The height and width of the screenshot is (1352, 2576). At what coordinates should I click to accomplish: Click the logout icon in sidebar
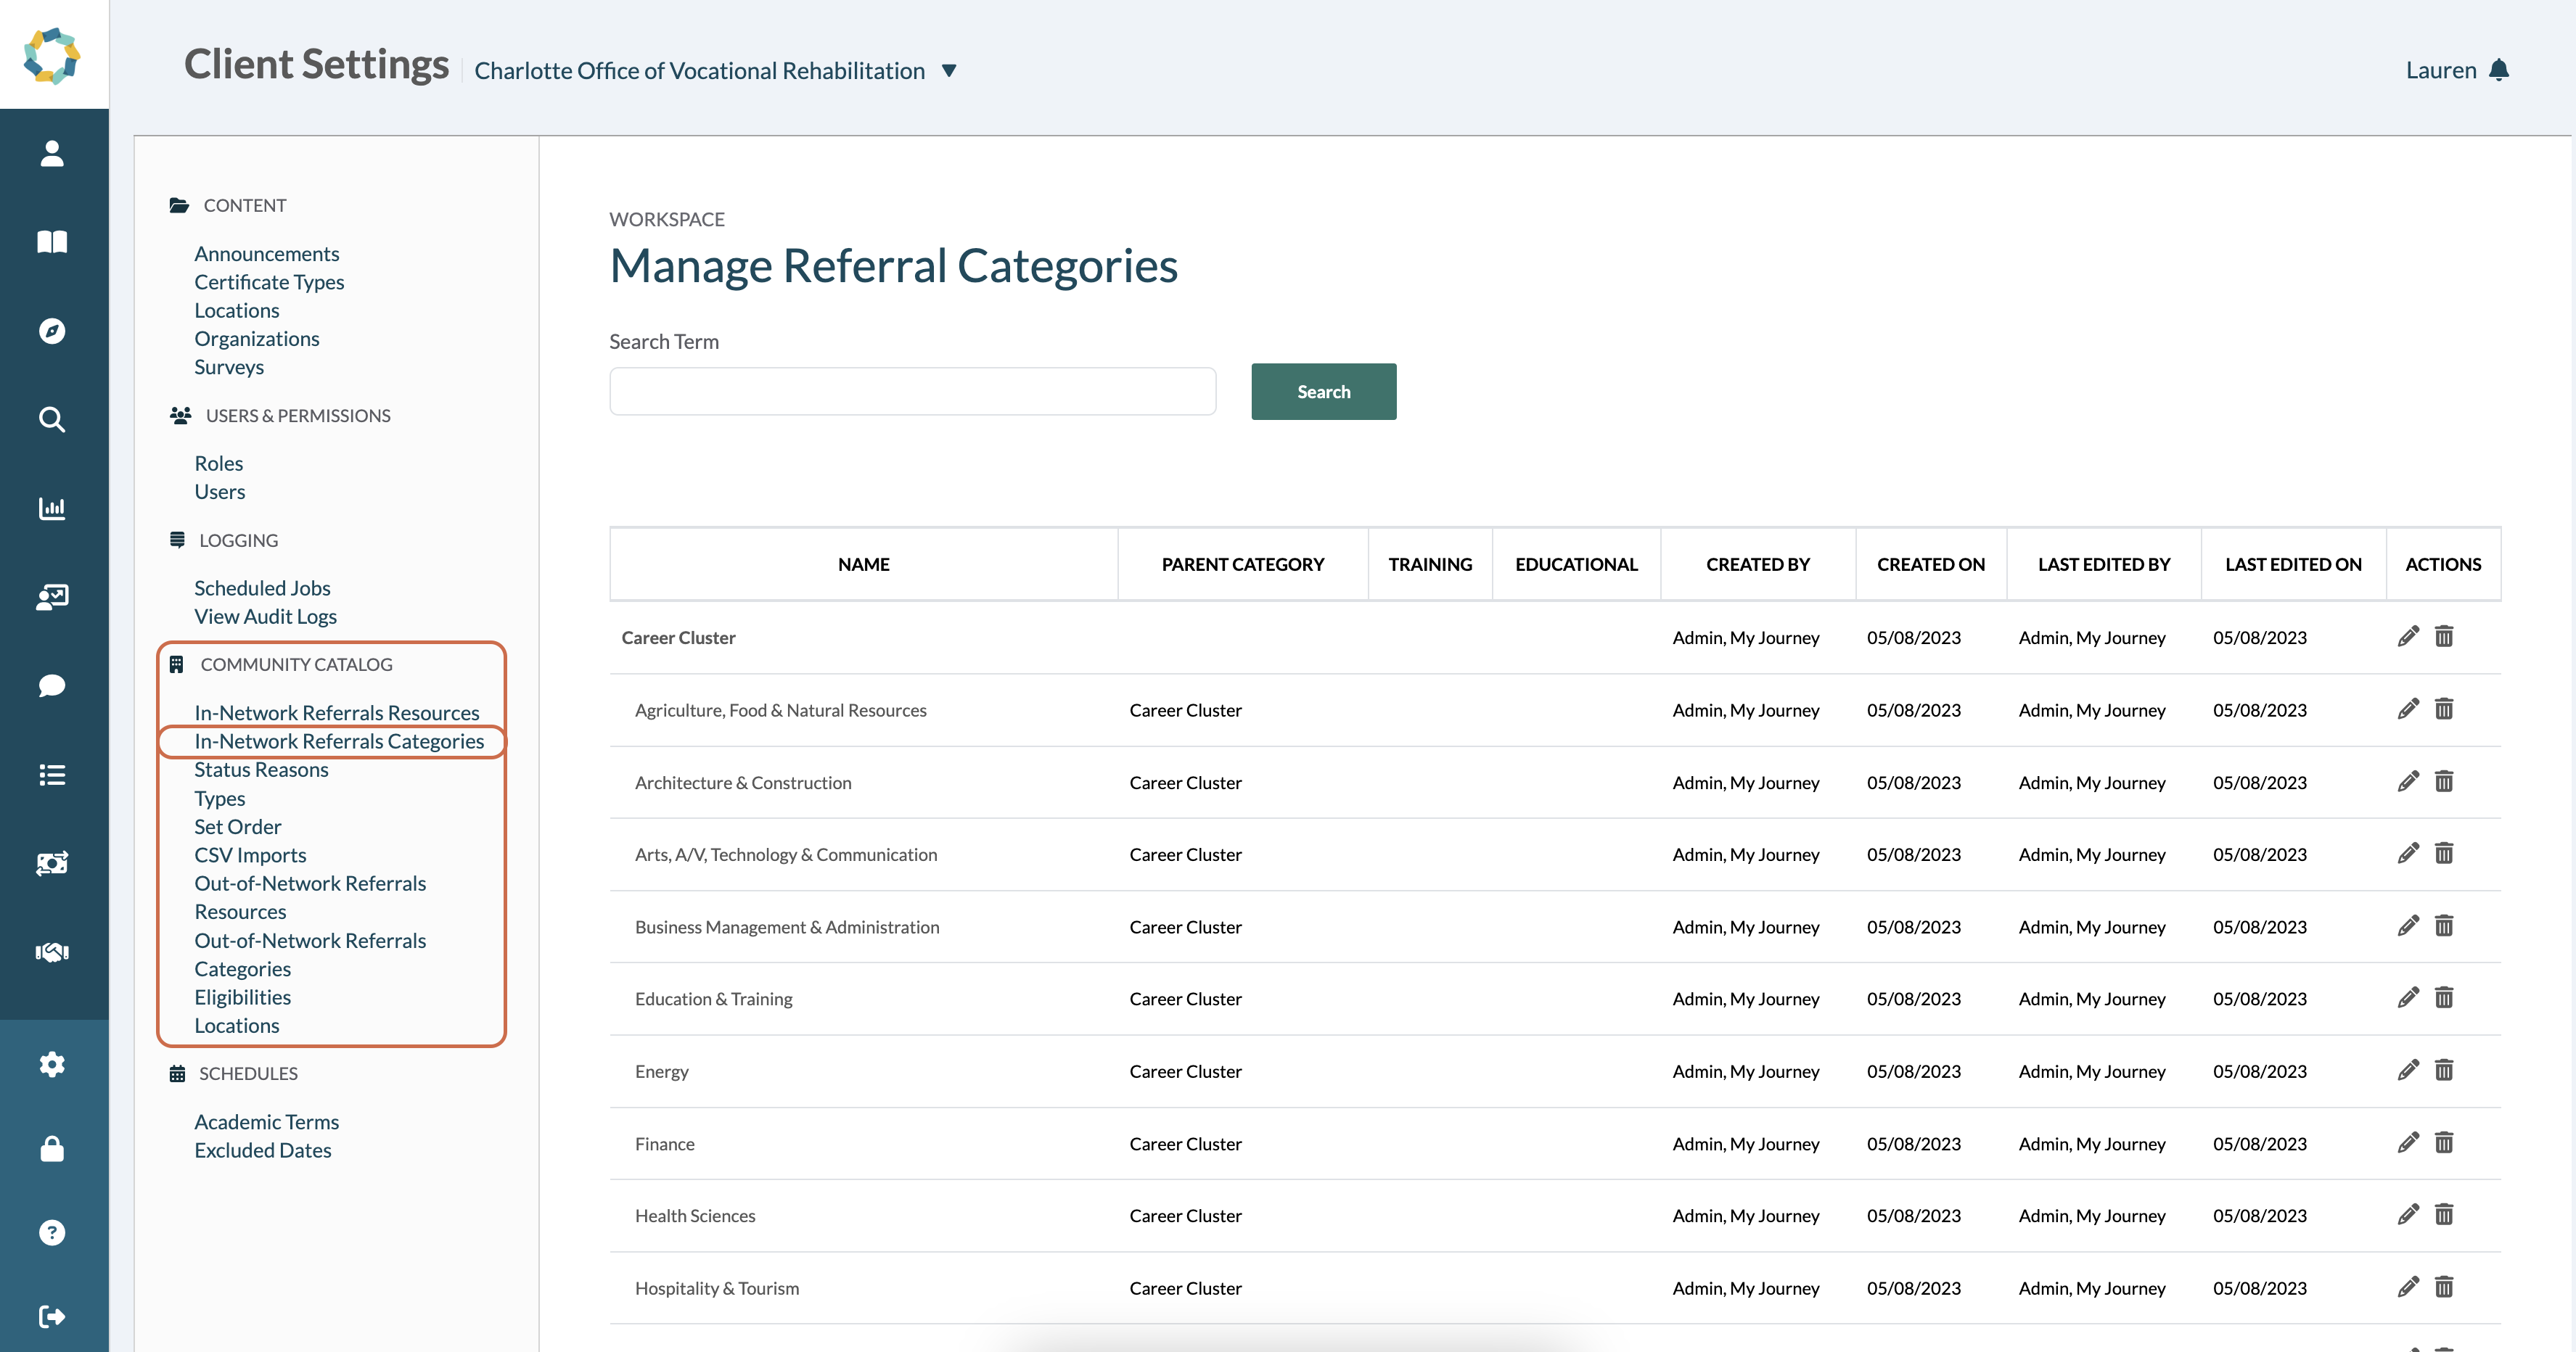pyautogui.click(x=52, y=1316)
